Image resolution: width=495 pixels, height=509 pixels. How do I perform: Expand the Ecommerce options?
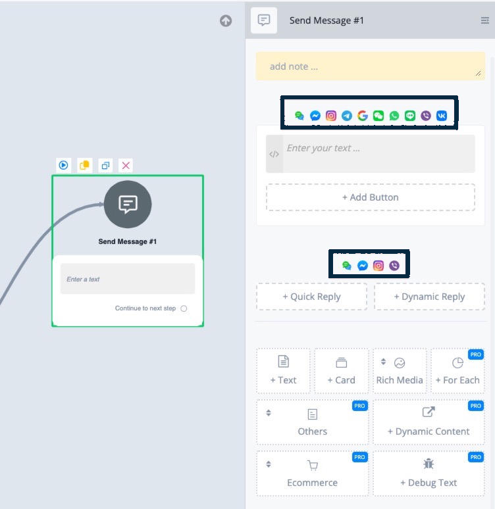tap(313, 473)
